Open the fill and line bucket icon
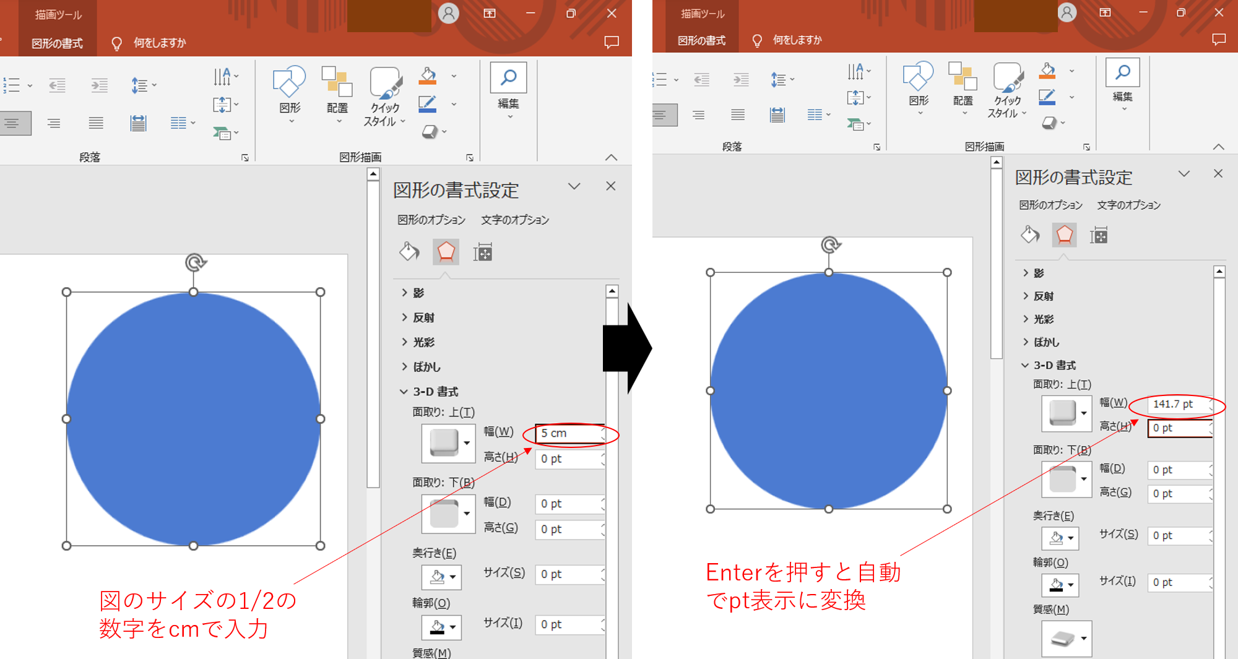 [x=409, y=252]
